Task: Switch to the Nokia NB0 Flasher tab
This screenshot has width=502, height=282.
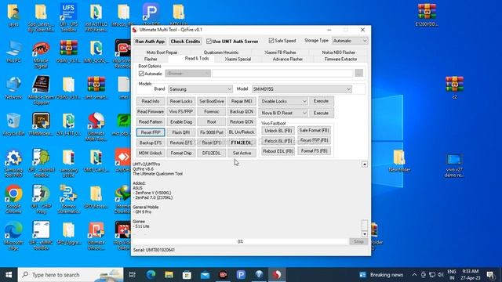Action: pyautogui.click(x=338, y=52)
